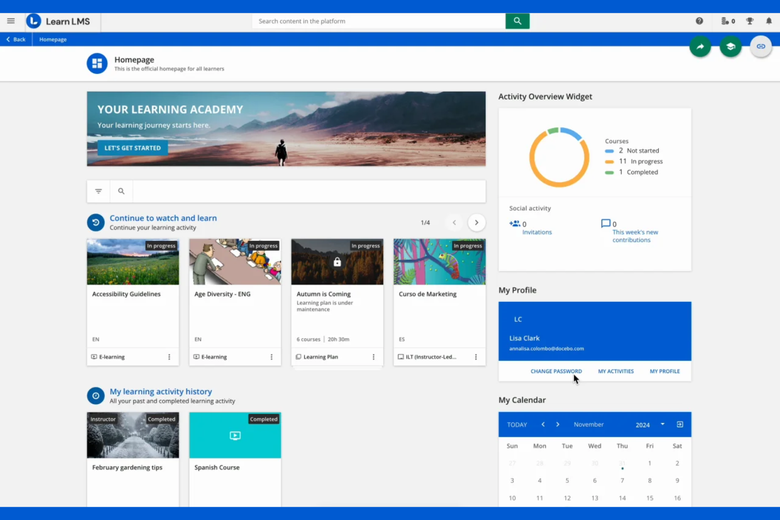Open options menu on Accessibility Guidelines card
Screen dimensions: 780x520
(169, 357)
